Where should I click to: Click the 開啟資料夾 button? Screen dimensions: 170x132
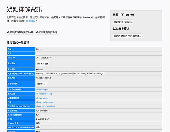point(41,84)
